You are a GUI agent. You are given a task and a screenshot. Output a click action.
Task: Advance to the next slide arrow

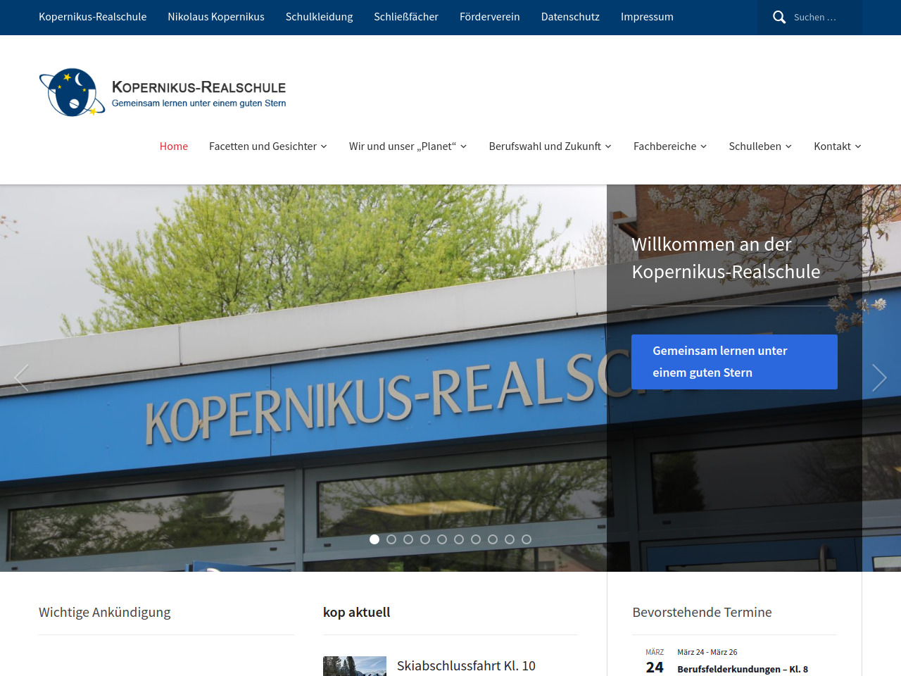click(x=878, y=378)
